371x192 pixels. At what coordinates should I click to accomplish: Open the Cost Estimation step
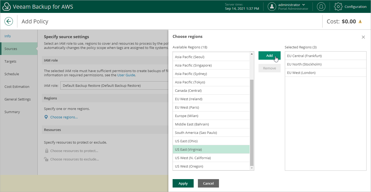coord(17,87)
